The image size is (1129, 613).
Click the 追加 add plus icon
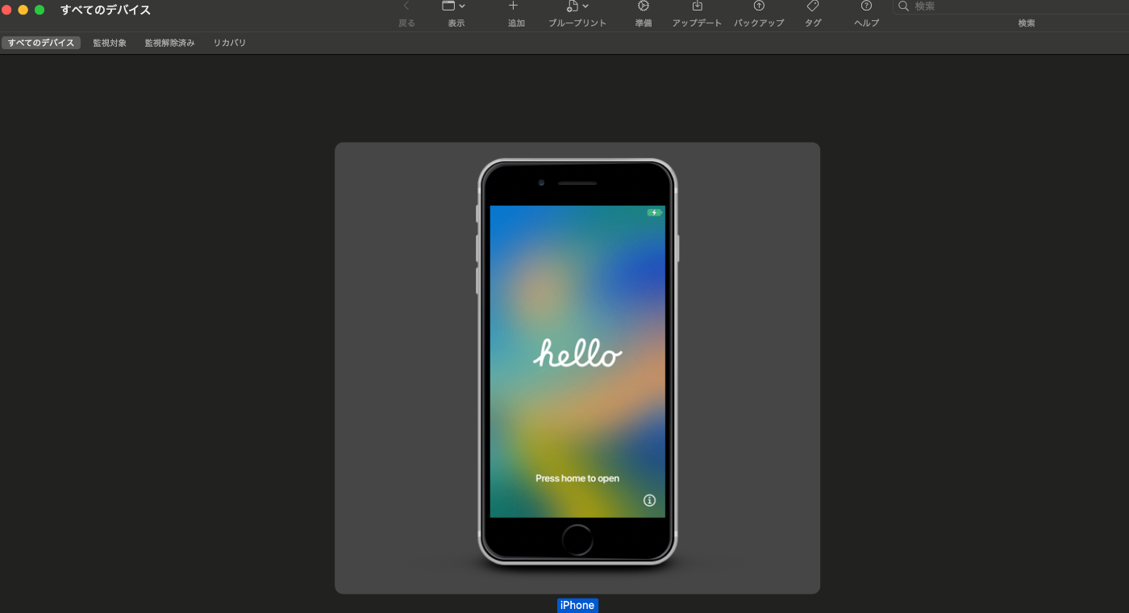pos(514,6)
